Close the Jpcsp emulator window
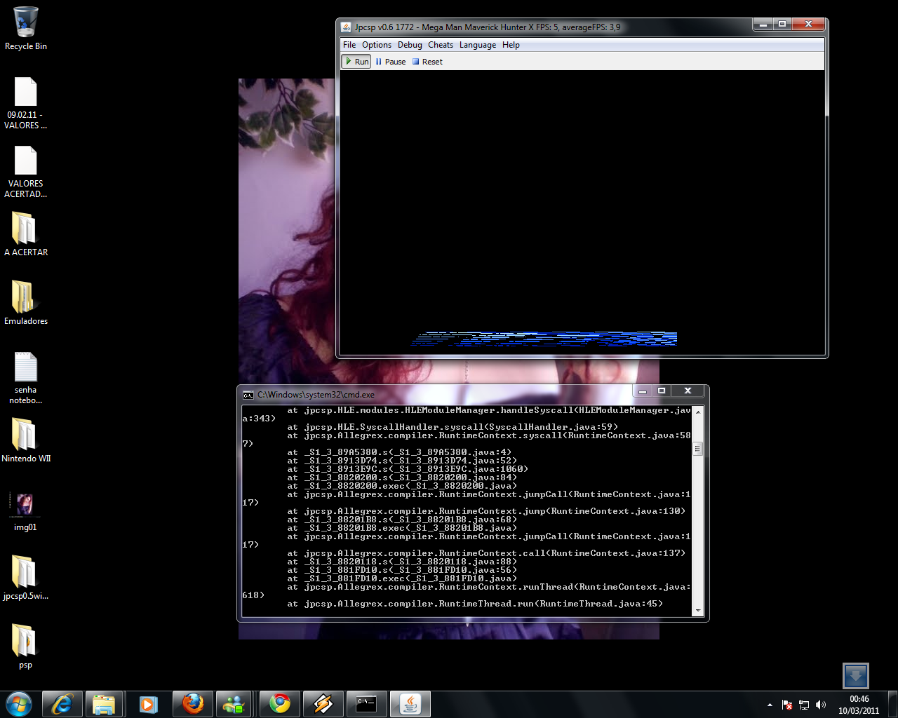 click(808, 25)
